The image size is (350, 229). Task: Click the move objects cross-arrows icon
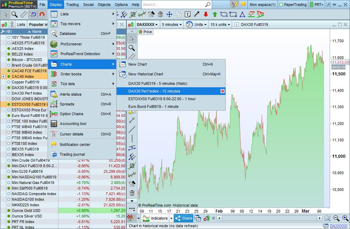169,14
